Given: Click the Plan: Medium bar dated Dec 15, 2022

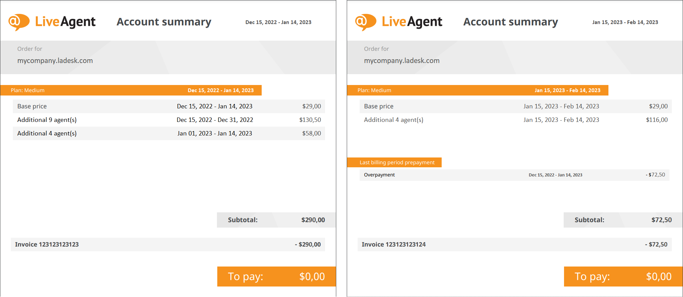Looking at the screenshot, I should pyautogui.click(x=131, y=90).
